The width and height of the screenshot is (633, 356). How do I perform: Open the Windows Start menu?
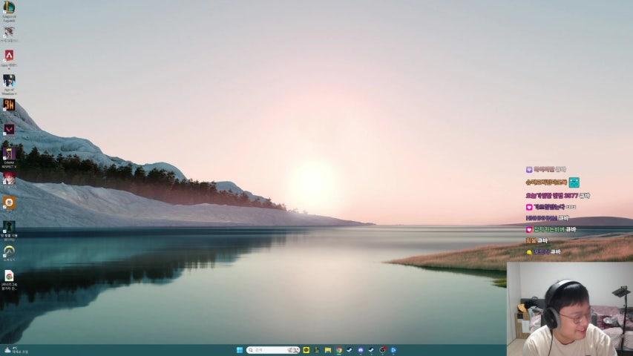coord(239,350)
